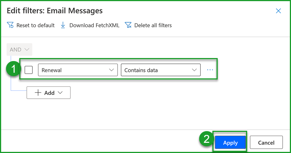The image size is (291, 153).
Task: Apply the filter changes
Action: pyautogui.click(x=230, y=142)
